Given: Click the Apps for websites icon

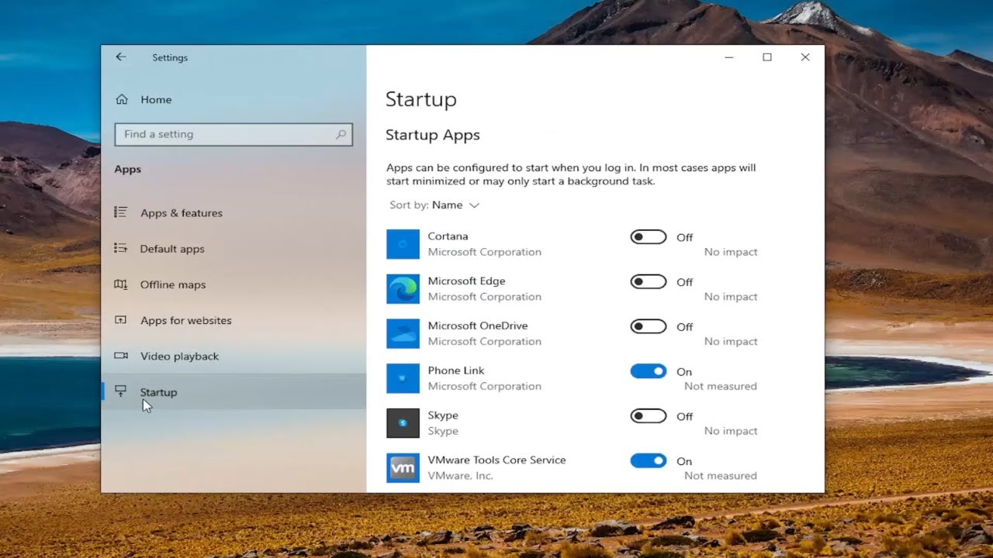Looking at the screenshot, I should (x=120, y=320).
